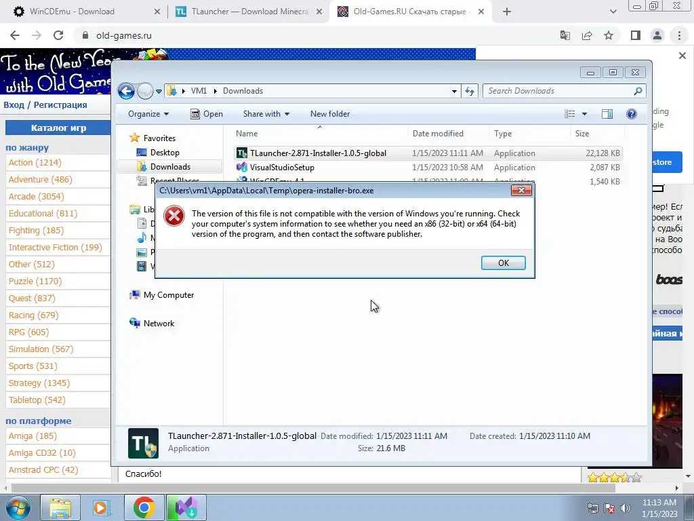This screenshot has width=694, height=521.
Task: Click the Explorer help question mark icon
Action: [x=632, y=114]
